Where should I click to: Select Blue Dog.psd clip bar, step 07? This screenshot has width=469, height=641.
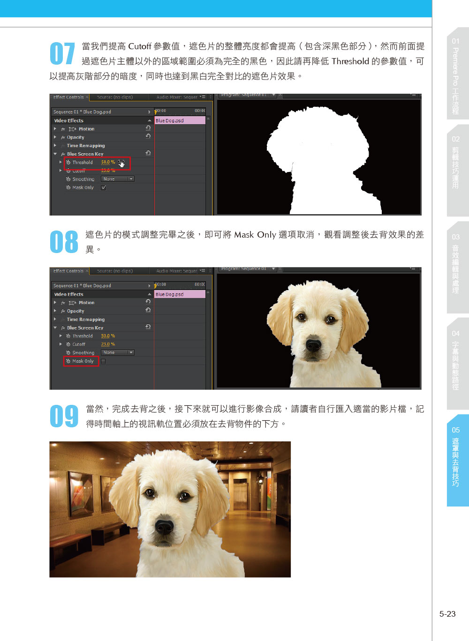tap(180, 120)
